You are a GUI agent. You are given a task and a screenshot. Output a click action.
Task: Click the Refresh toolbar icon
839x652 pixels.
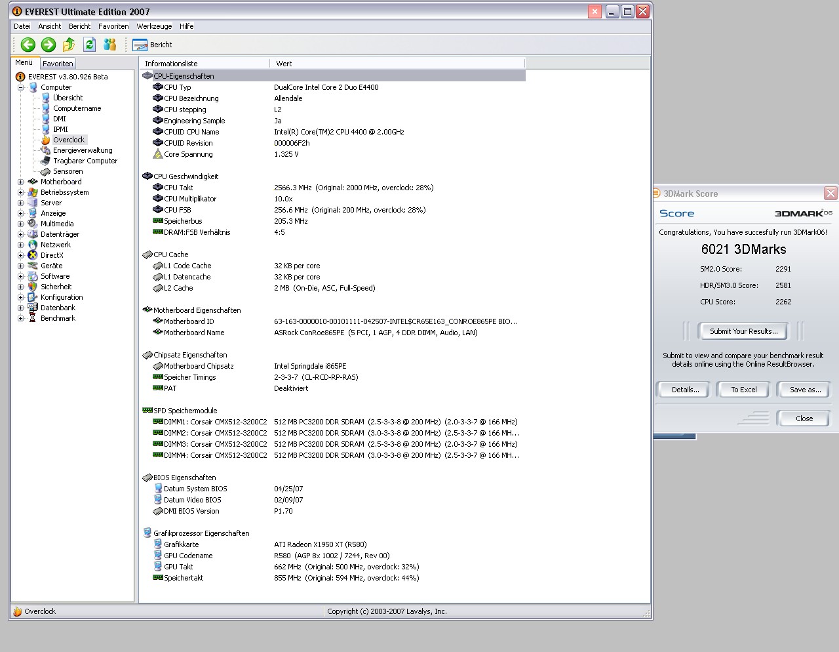[x=90, y=45]
